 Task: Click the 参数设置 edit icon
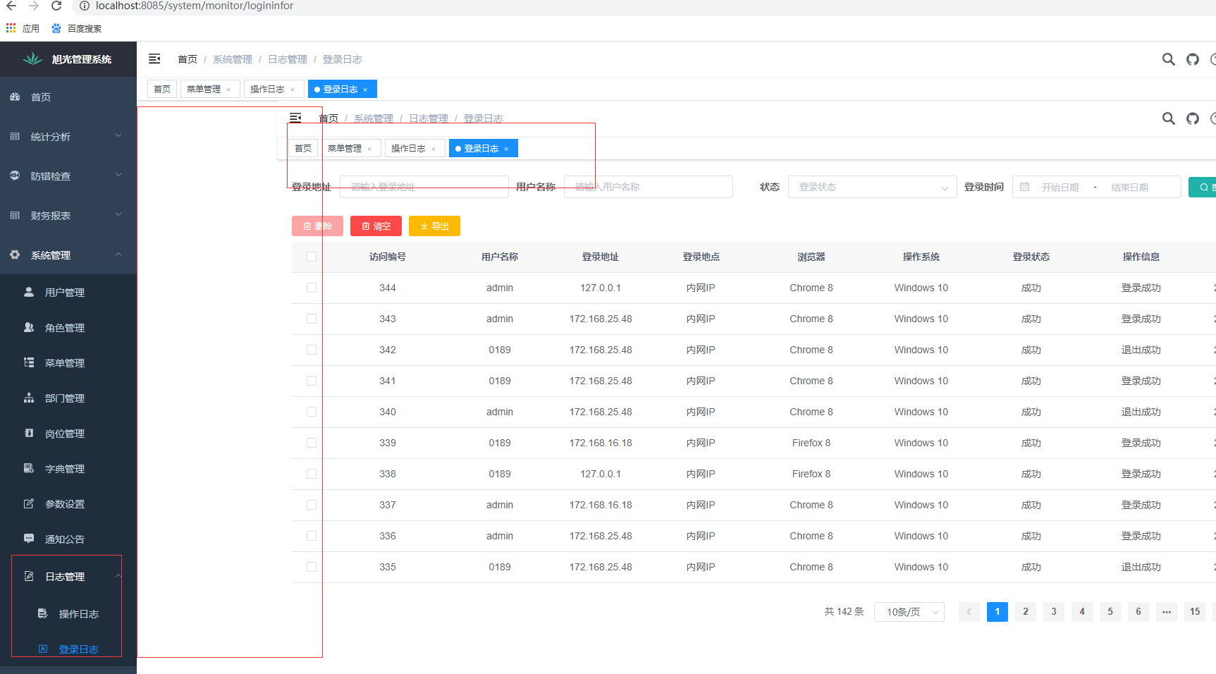tap(29, 503)
